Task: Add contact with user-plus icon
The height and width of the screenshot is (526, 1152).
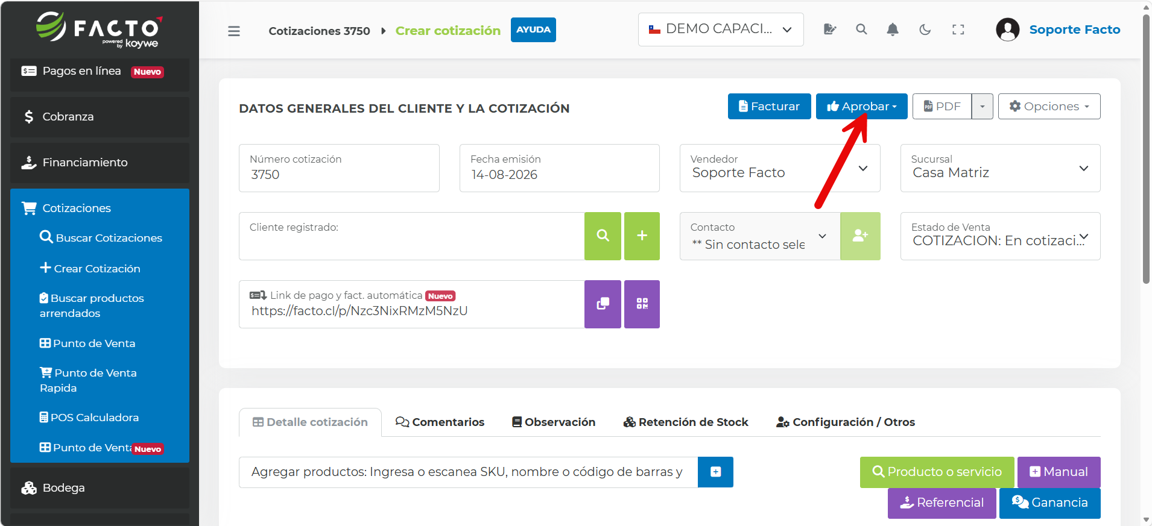Action: 860,236
